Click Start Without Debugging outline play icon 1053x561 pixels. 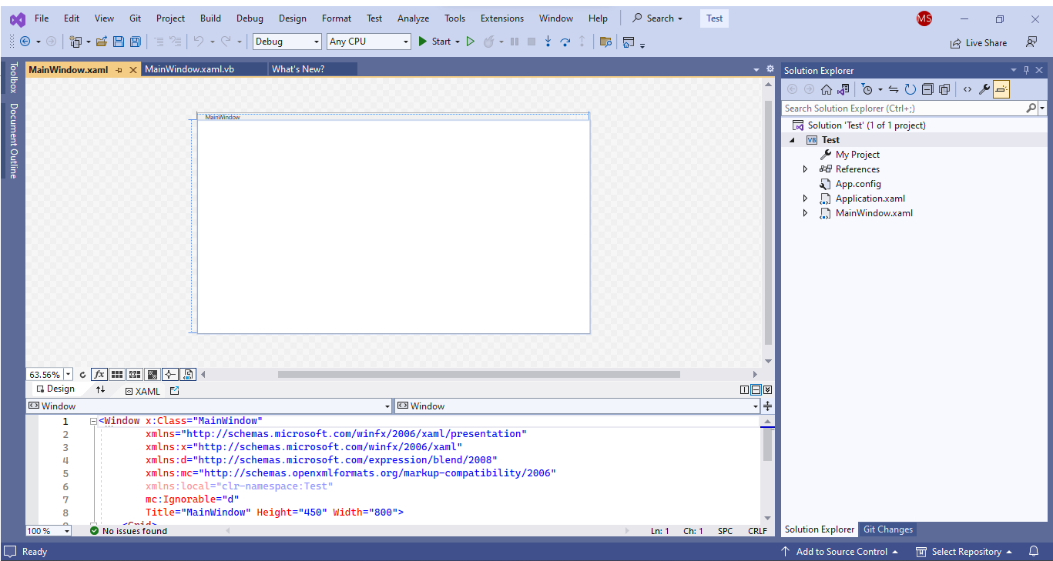pos(471,42)
